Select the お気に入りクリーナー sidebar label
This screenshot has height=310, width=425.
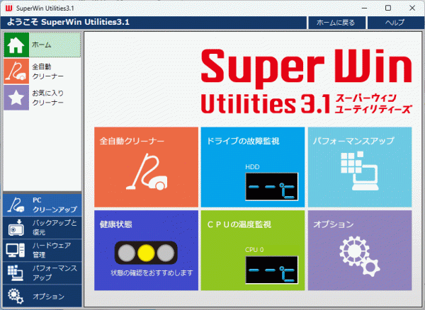[48, 98]
